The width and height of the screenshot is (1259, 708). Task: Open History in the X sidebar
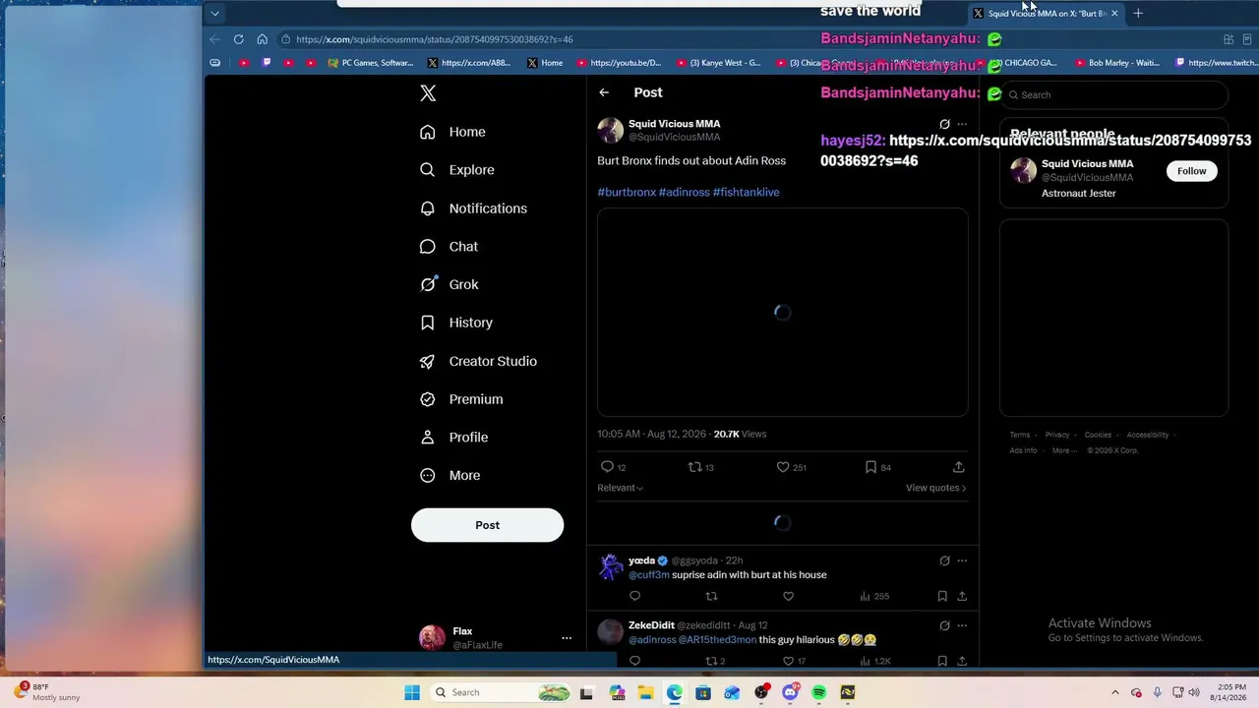(x=456, y=323)
